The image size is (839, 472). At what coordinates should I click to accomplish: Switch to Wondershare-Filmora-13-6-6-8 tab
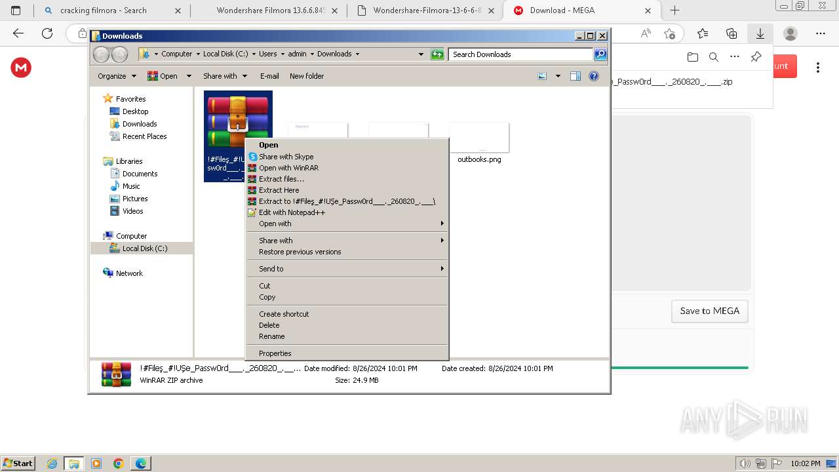click(427, 10)
